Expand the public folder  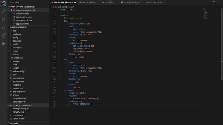[29, 44]
